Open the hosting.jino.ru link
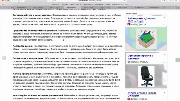180x101 pixels. click(x=138, y=24)
